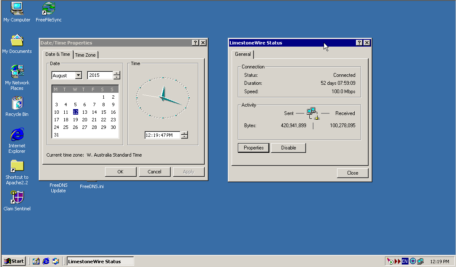The height and width of the screenshot is (267, 456).
Task: Open the My Computer desktop icon
Action: [17, 12]
